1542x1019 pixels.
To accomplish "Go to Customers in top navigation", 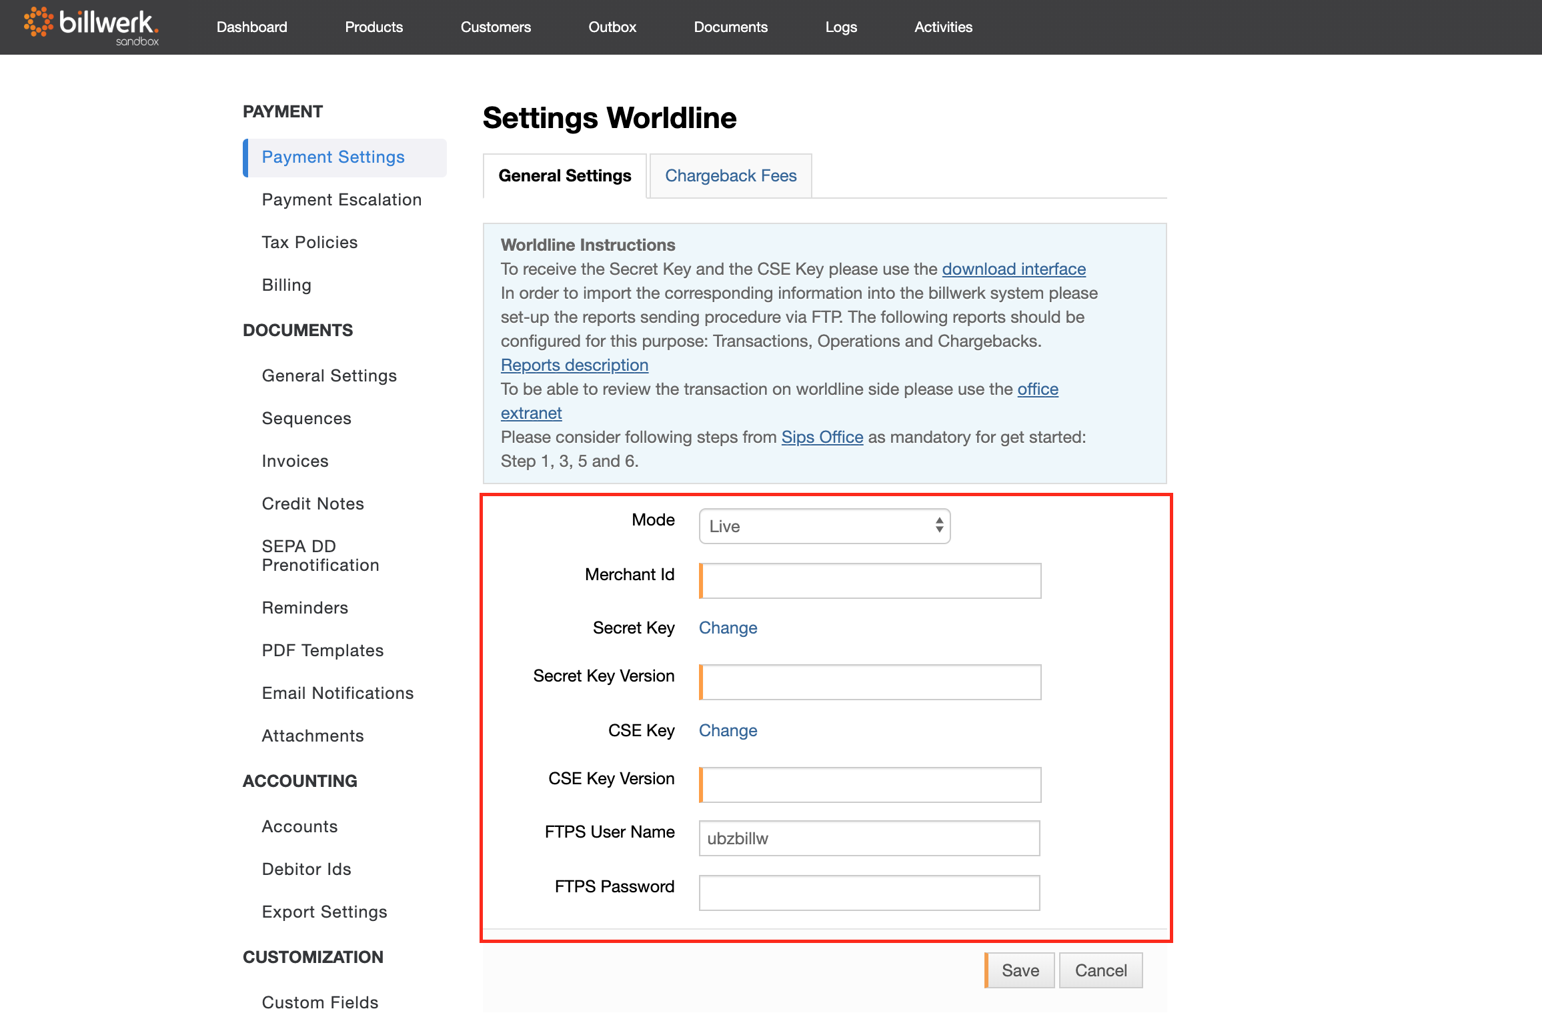I will tap(496, 27).
